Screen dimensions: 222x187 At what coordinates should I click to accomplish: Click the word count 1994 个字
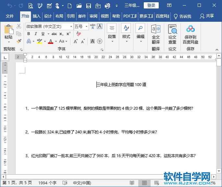(47, 183)
